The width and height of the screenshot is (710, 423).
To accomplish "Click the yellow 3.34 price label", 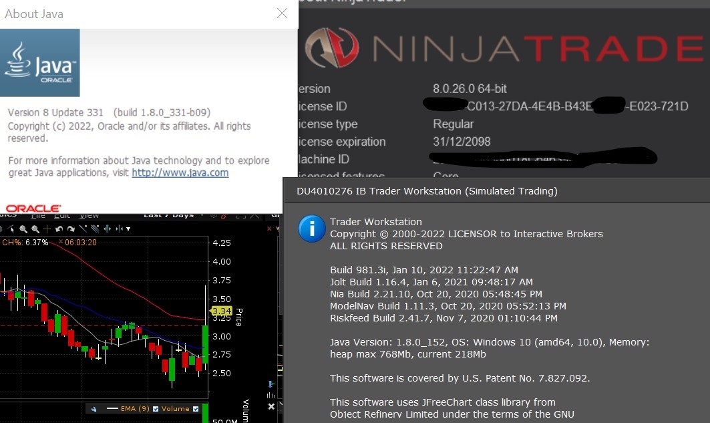I will coord(221,311).
